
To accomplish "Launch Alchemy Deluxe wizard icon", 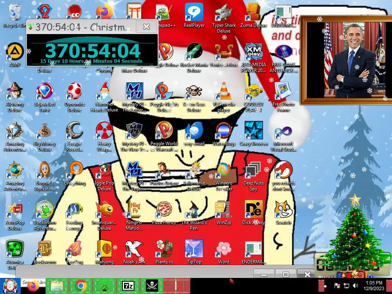I will pos(15,97).
